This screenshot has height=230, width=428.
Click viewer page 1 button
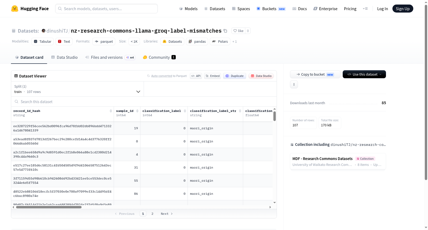tap(143, 214)
